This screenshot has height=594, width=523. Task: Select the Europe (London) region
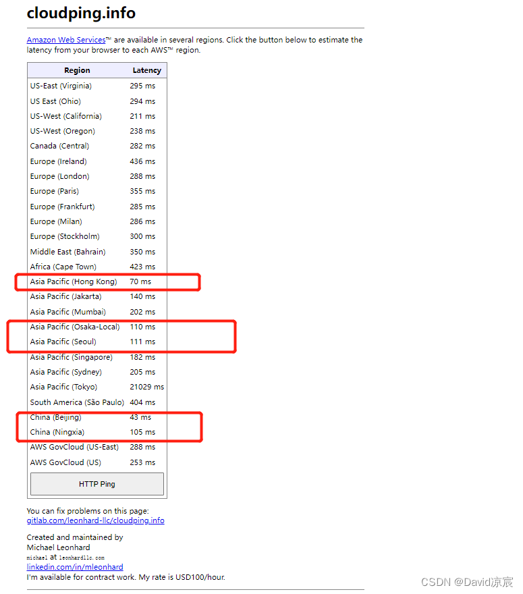pos(60,176)
